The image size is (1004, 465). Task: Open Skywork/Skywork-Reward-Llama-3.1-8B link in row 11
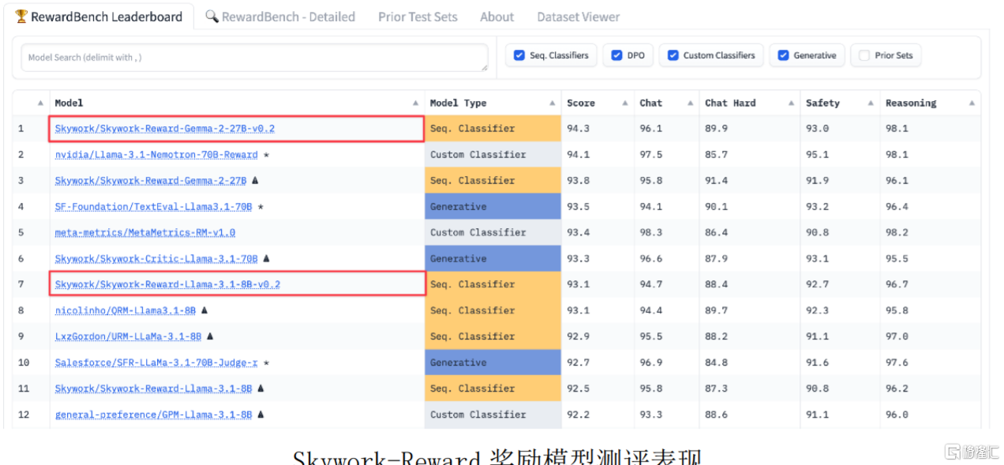tap(154, 388)
